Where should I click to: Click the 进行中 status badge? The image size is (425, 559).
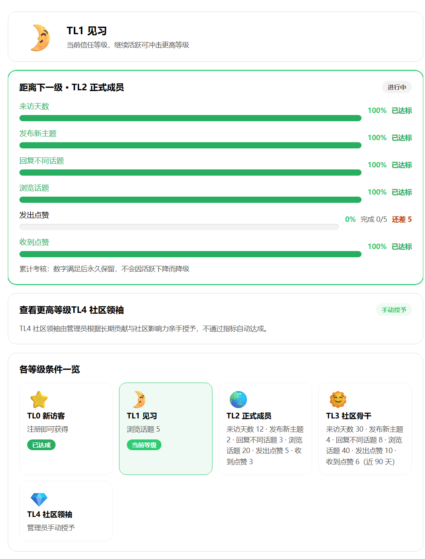pos(397,87)
